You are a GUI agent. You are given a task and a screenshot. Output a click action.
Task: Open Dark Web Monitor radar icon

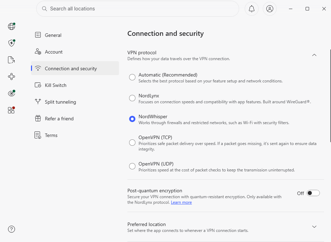click(x=11, y=93)
